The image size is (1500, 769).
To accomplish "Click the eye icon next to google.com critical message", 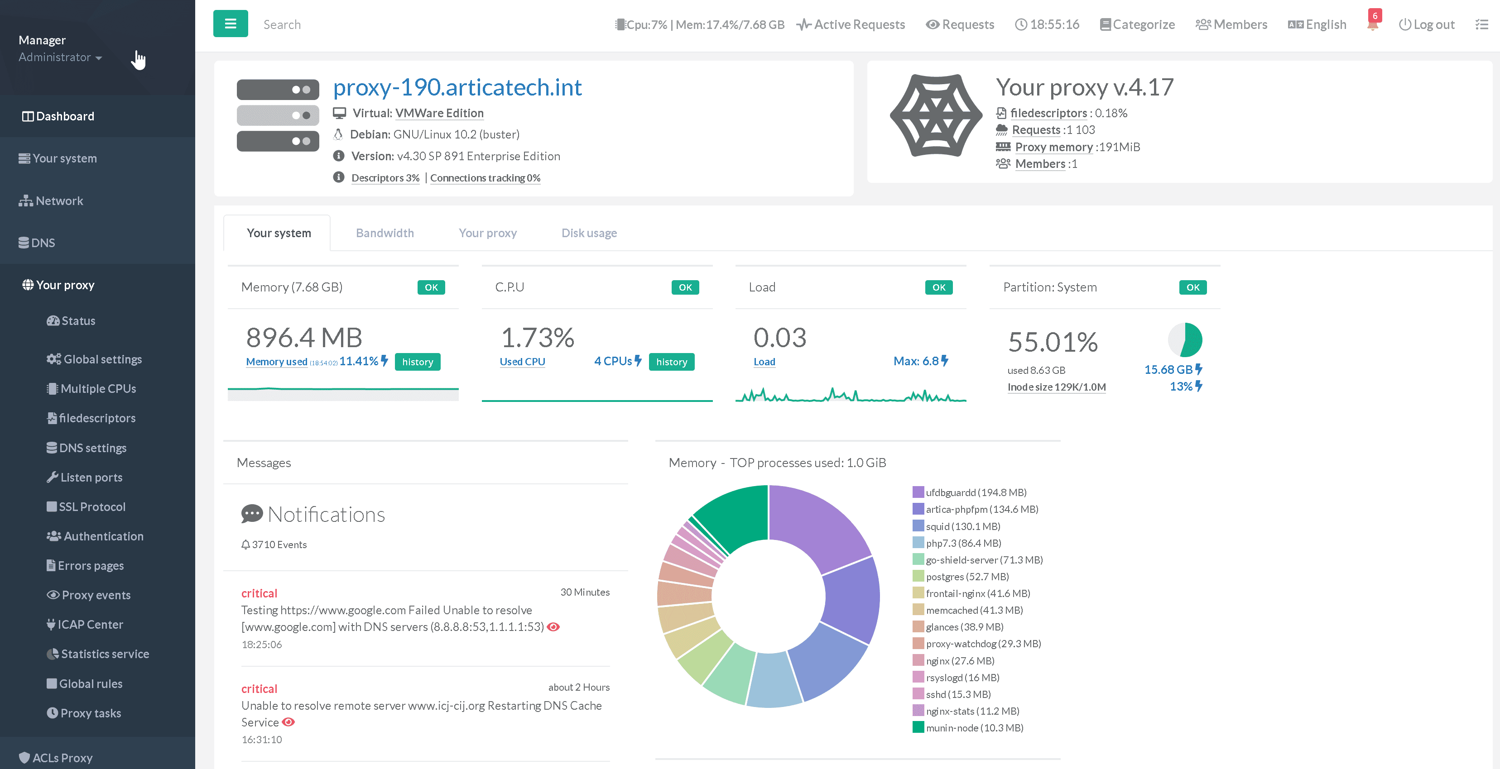I will coord(553,627).
